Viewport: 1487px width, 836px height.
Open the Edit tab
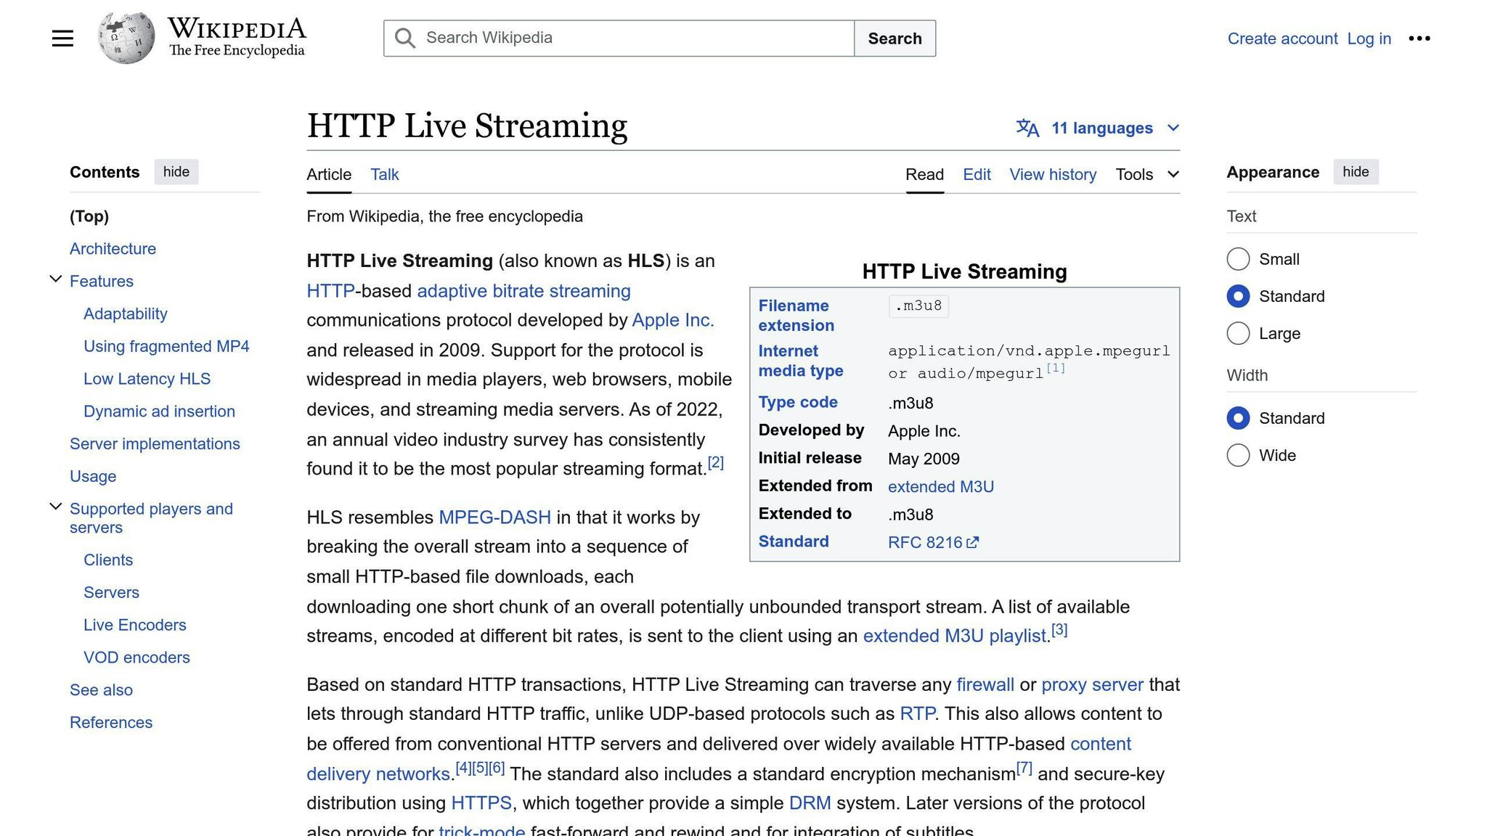(977, 174)
